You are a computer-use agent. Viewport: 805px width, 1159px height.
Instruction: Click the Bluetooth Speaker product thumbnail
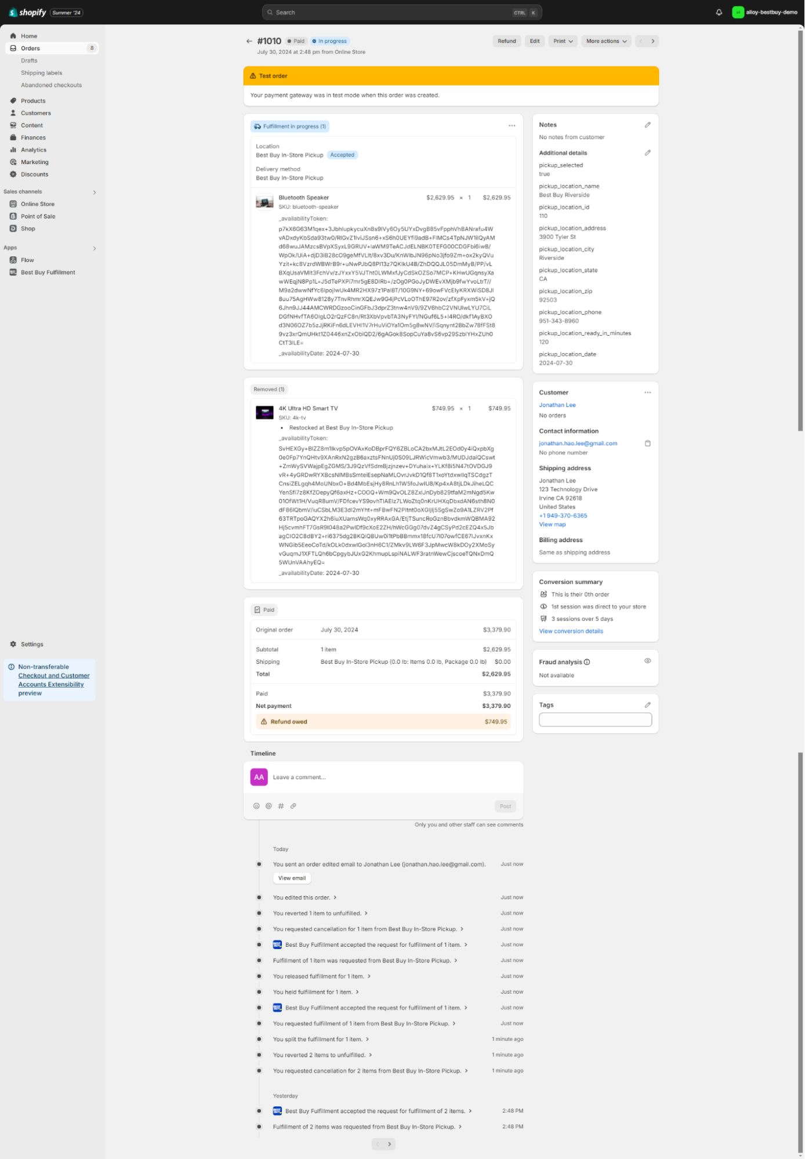coord(264,202)
